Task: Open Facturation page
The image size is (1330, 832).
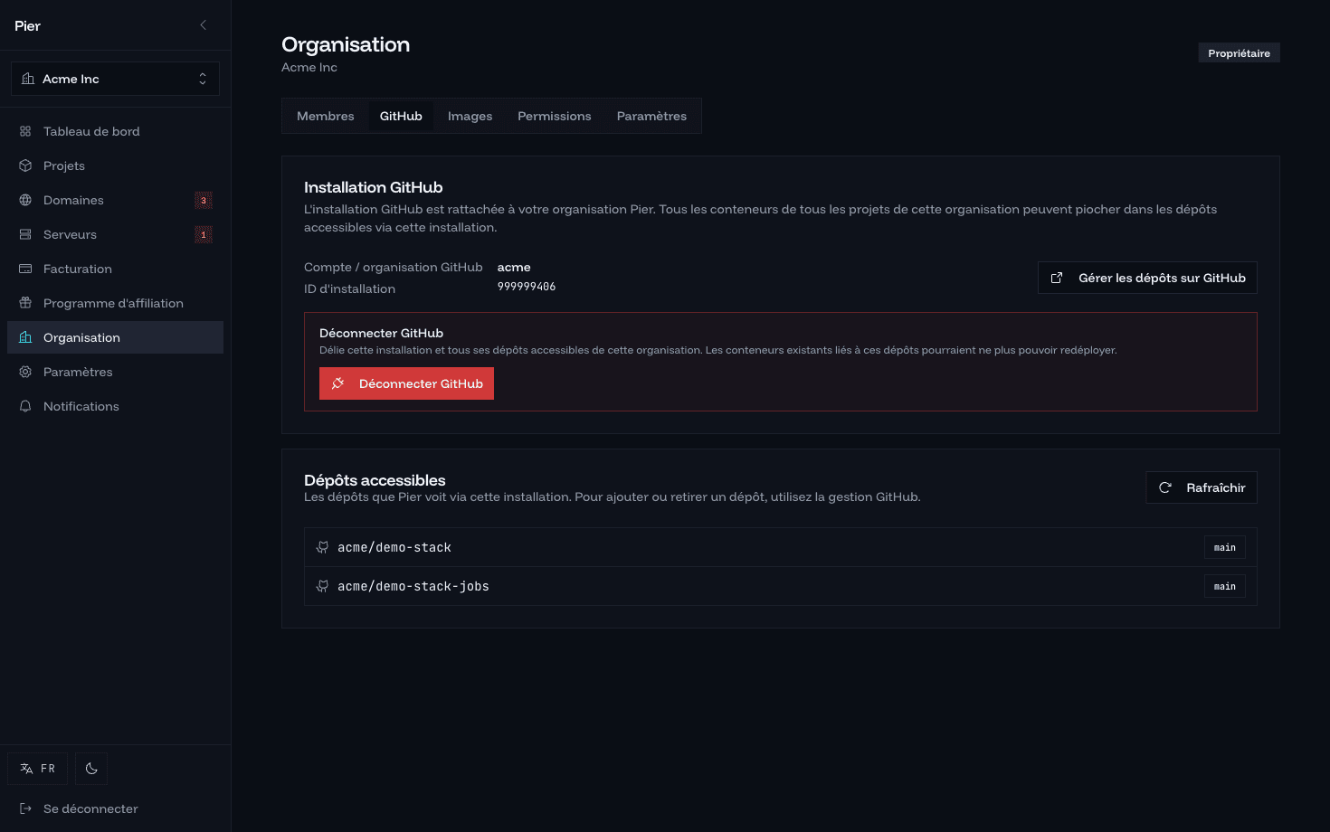Action: (x=115, y=269)
